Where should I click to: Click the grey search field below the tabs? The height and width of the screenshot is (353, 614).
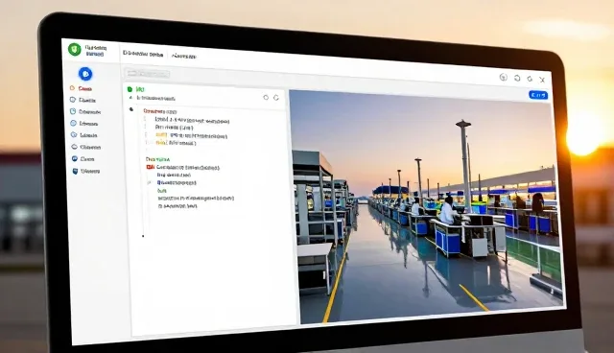pyautogui.click(x=147, y=73)
